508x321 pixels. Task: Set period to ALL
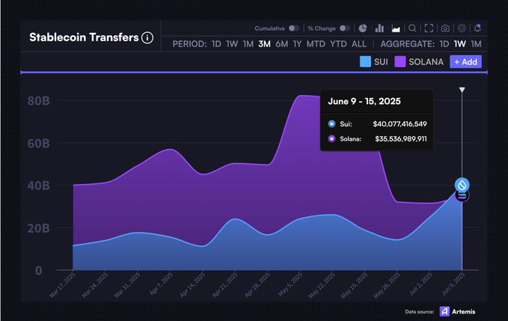click(359, 44)
